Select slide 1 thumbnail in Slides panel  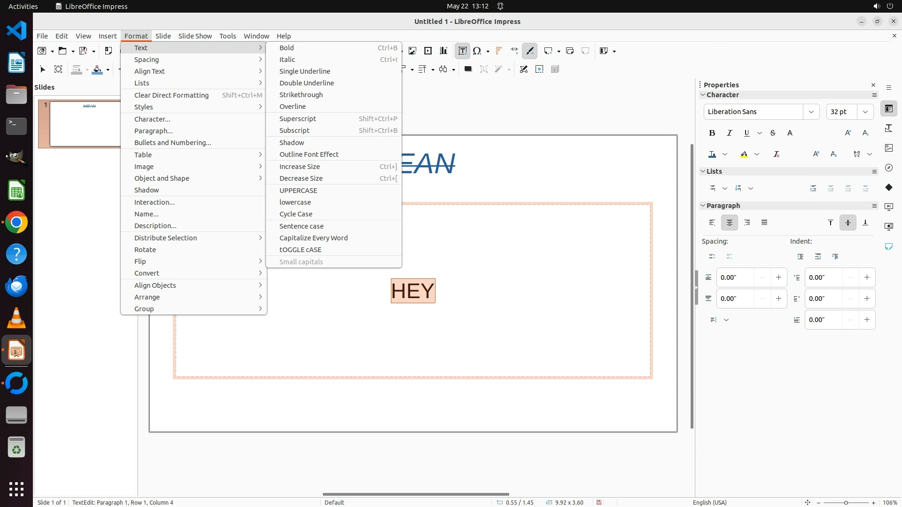tap(85, 124)
